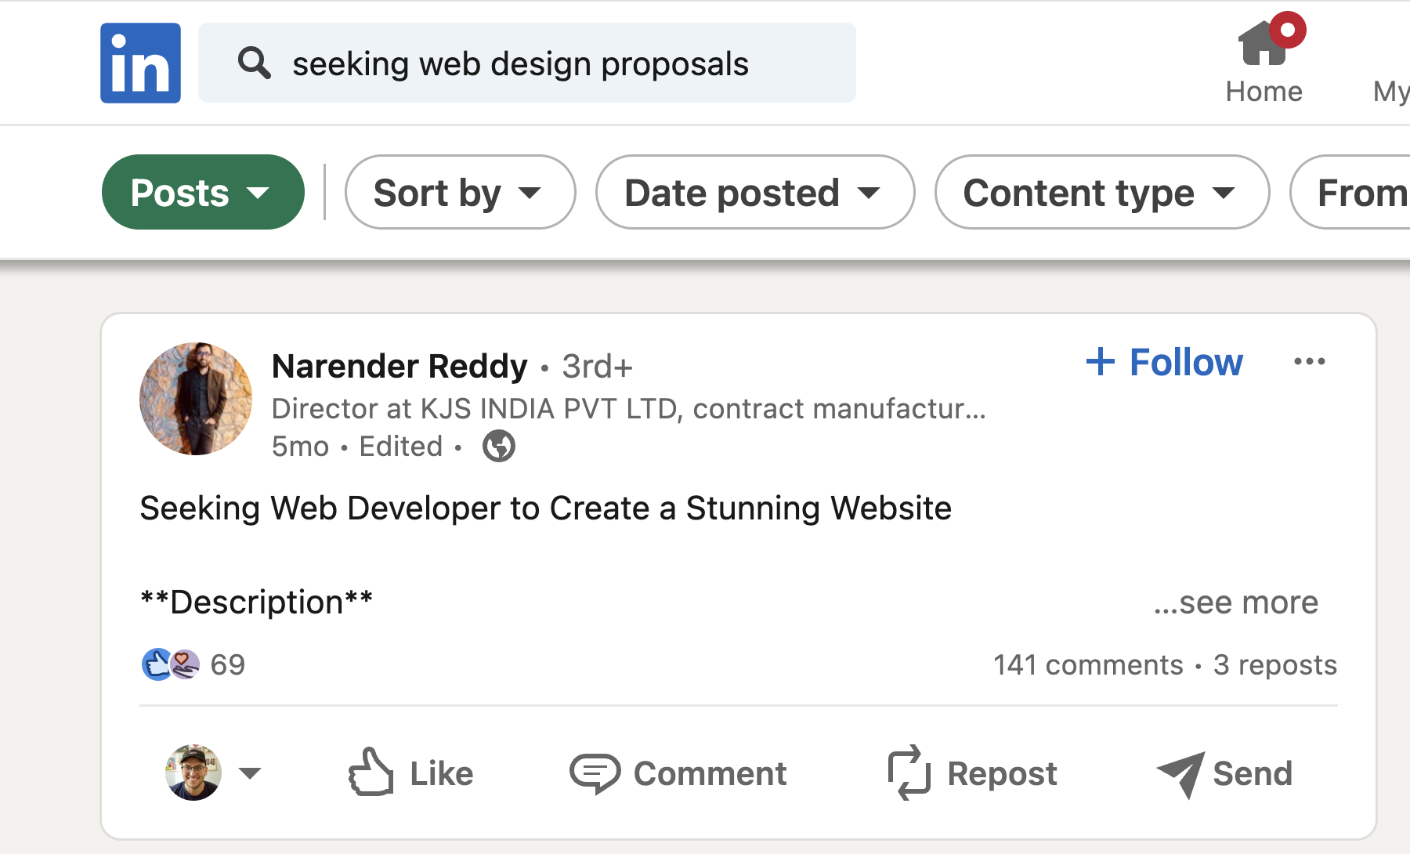Open the comment identity selector chevron
Screen dimensions: 1410x854
pos(251,773)
